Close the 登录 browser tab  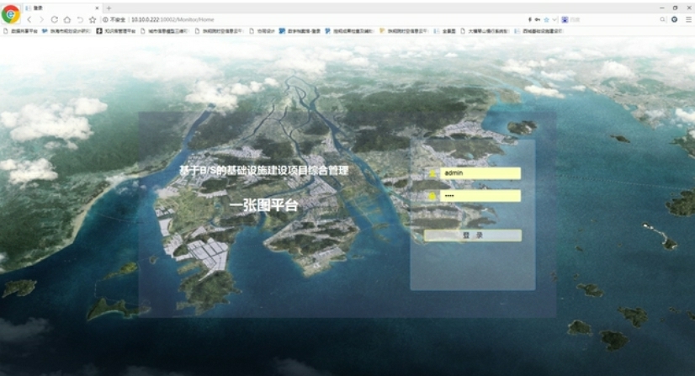pos(97,8)
